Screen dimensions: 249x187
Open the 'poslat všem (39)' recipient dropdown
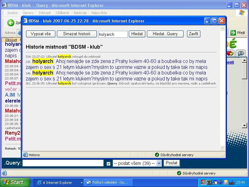(x=137, y=163)
